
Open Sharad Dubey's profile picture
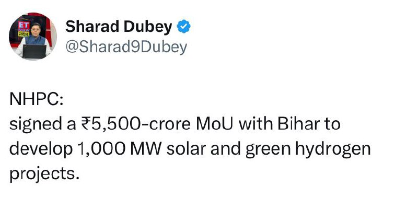point(33,36)
